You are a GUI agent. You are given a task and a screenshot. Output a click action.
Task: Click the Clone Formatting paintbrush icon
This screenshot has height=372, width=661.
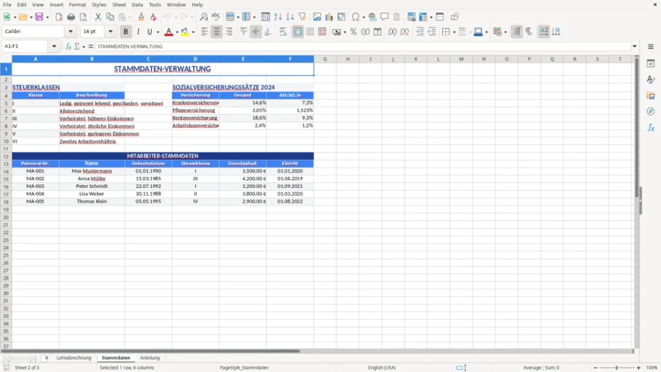pyautogui.click(x=141, y=17)
